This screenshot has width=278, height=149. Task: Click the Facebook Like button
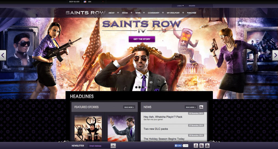178,146
